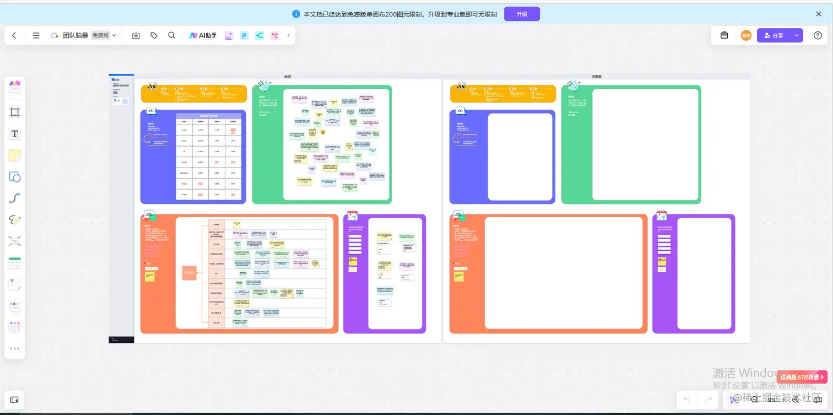The width and height of the screenshot is (833, 415).
Task: Collapse the top toolbar with chevron
Action: coord(289,35)
